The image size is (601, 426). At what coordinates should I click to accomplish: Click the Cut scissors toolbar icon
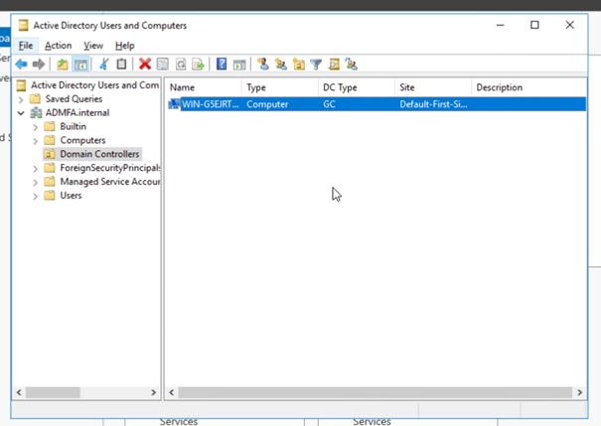click(102, 65)
